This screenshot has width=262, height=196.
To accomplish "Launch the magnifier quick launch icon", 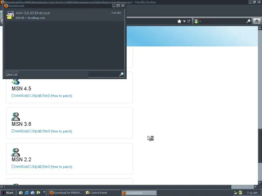I will point(38,193).
